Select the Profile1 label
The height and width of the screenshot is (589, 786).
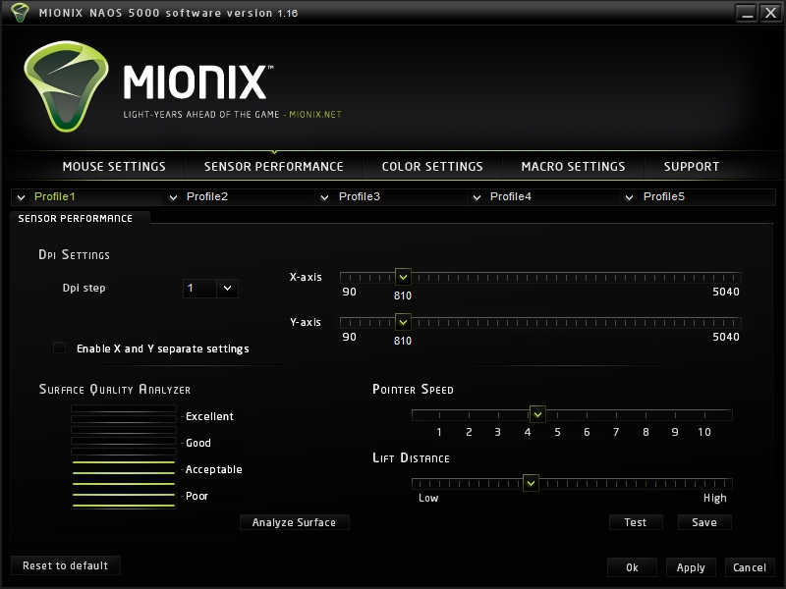55,196
